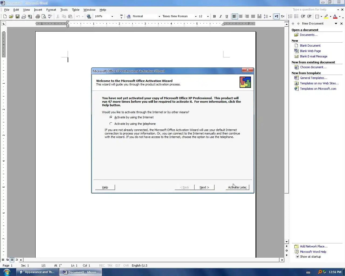This screenshot has width=345, height=276.
Task: Justify the paragraph text
Action: click(253, 16)
